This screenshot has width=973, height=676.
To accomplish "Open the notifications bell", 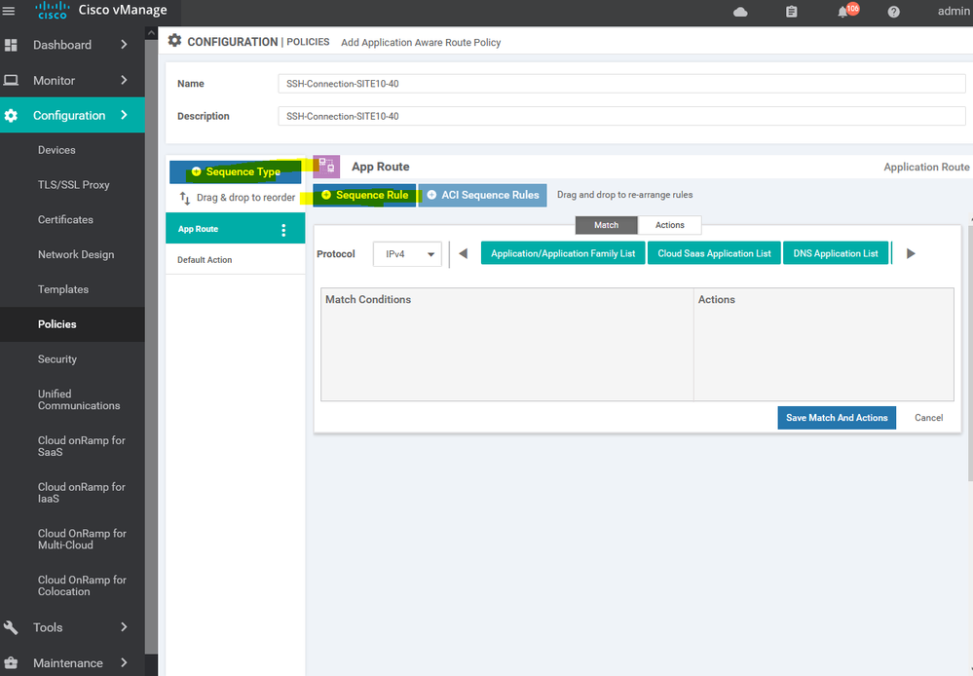I will click(842, 12).
